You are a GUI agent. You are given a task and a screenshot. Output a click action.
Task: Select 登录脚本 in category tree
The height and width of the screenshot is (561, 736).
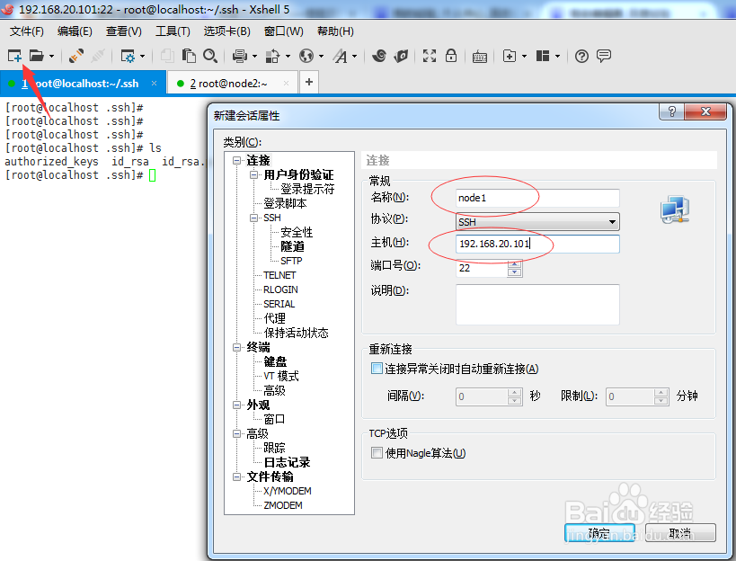pyautogui.click(x=285, y=204)
